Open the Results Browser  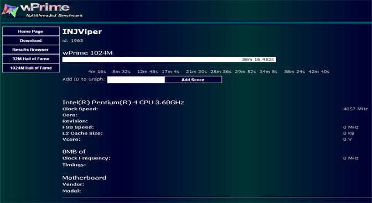[31, 50]
